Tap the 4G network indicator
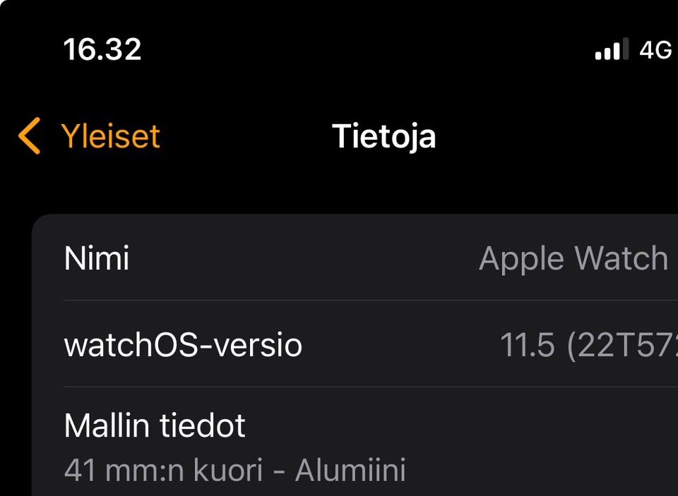This screenshot has height=496, width=678. click(x=655, y=49)
